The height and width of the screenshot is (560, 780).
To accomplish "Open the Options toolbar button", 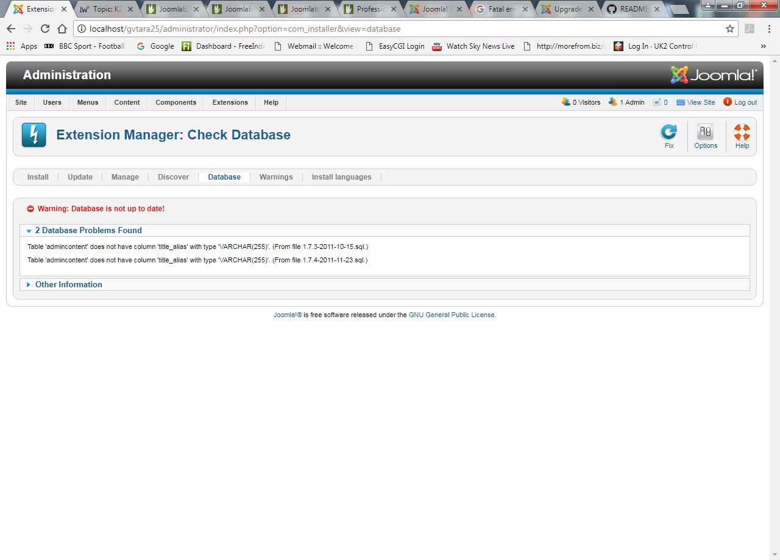I will (x=706, y=136).
